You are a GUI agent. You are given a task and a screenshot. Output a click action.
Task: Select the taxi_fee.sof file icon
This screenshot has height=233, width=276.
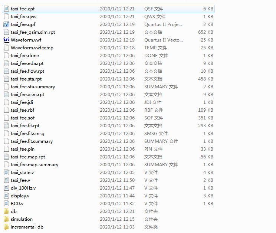pyautogui.click(x=6, y=118)
